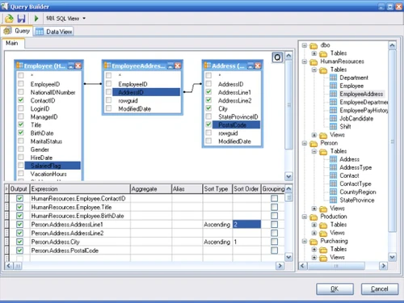
Task: Remove the EmployeeAddress table box
Action: (178, 65)
